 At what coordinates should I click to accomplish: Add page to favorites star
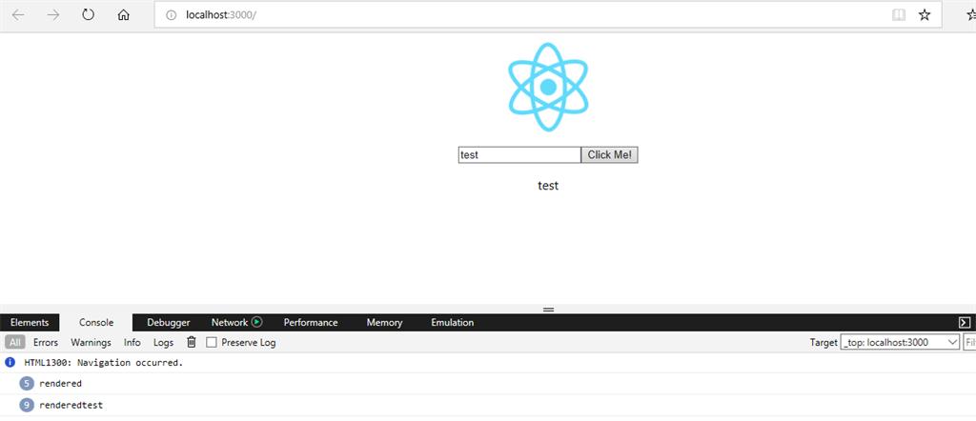(x=925, y=15)
